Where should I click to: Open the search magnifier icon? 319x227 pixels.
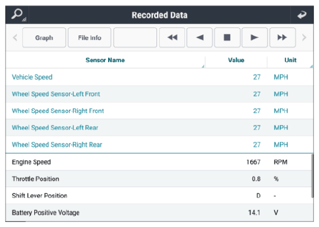coord(17,15)
